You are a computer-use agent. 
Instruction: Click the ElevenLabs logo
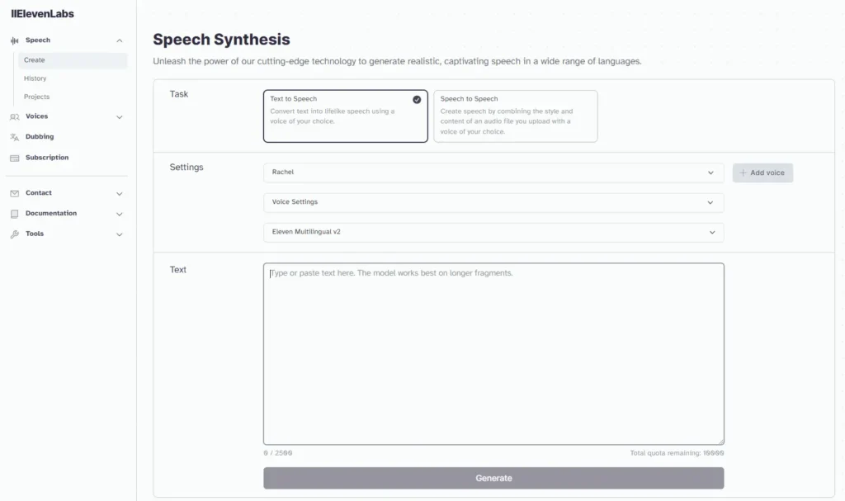point(42,14)
